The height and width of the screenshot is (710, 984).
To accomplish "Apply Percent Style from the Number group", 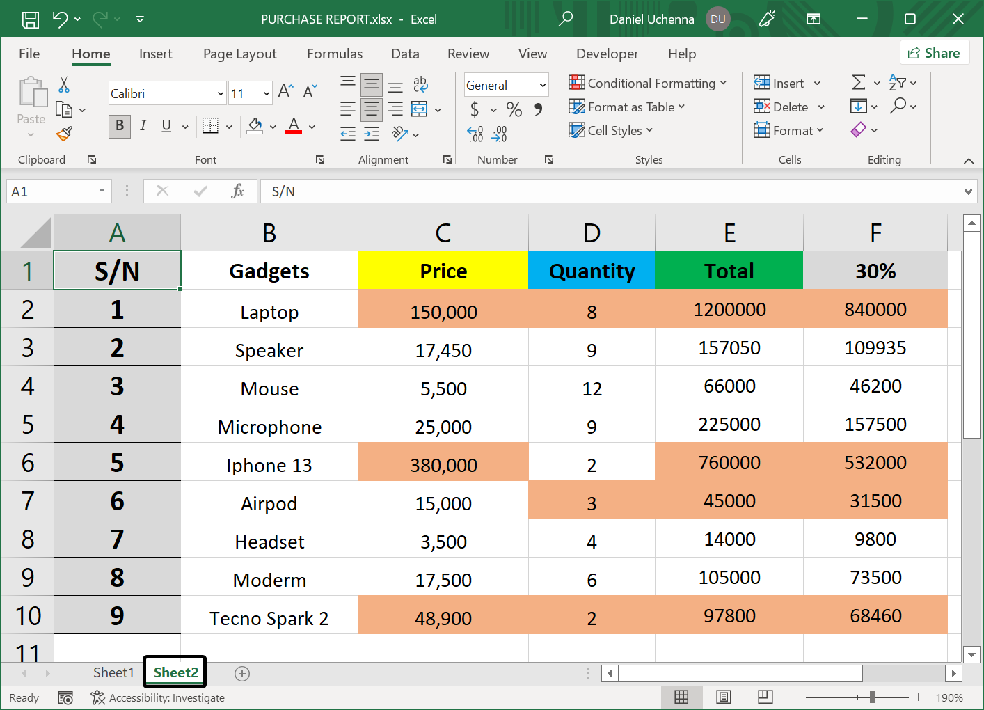I will pyautogui.click(x=514, y=110).
